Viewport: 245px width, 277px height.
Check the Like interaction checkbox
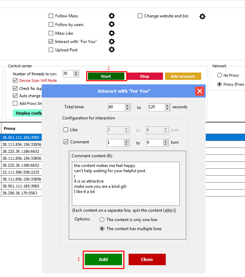66,130
